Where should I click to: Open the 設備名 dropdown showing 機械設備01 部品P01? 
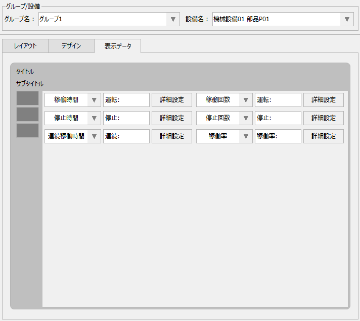pos(283,19)
